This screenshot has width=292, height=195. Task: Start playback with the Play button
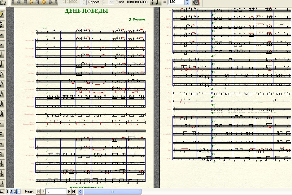(x=32, y=2)
